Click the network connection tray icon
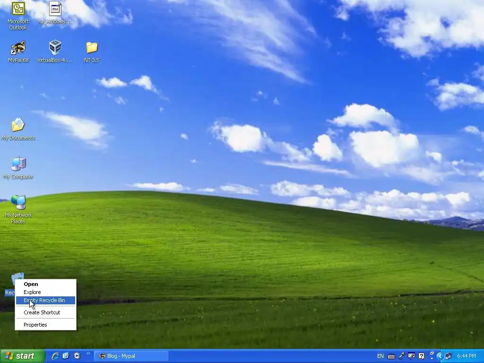Image resolution: width=484 pixels, height=363 pixels. 449,356
